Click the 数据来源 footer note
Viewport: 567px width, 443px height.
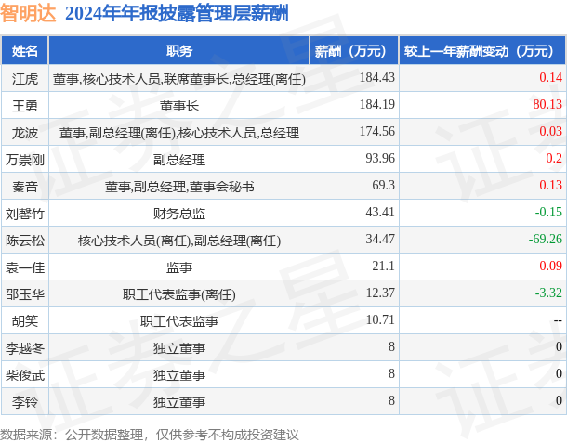(150, 435)
